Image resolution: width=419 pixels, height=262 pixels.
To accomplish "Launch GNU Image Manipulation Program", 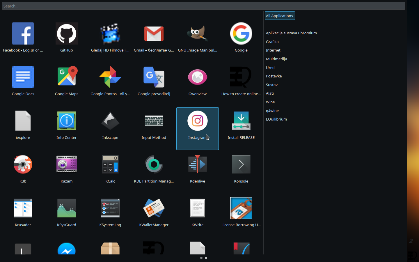I will (x=198, y=33).
